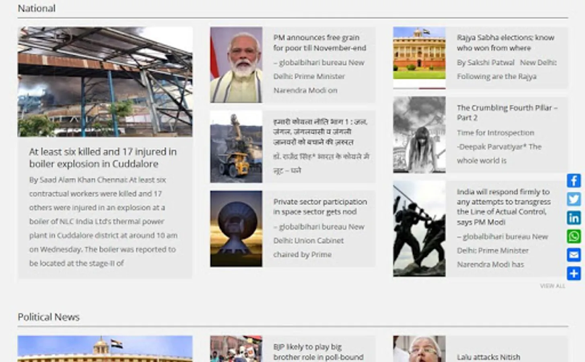Click the BJP crowd thumbnail in Political News

236,349
